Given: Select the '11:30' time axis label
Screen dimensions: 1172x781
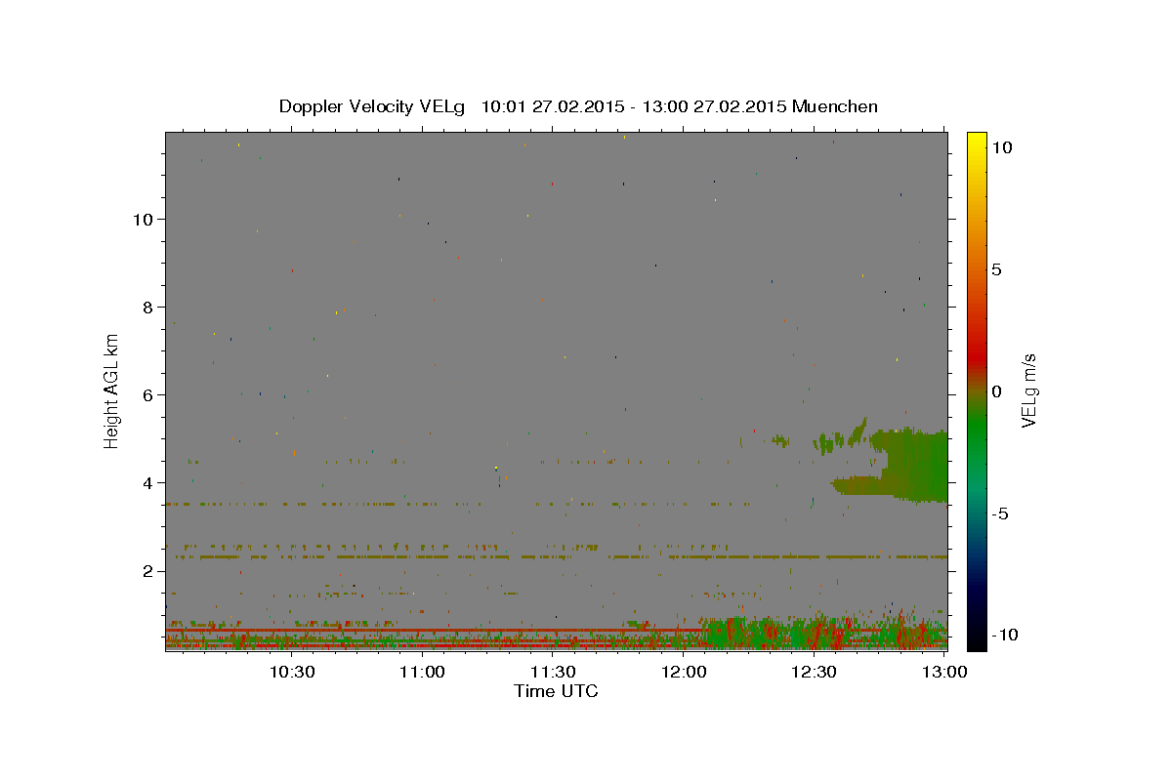Looking at the screenshot, I should [x=553, y=672].
